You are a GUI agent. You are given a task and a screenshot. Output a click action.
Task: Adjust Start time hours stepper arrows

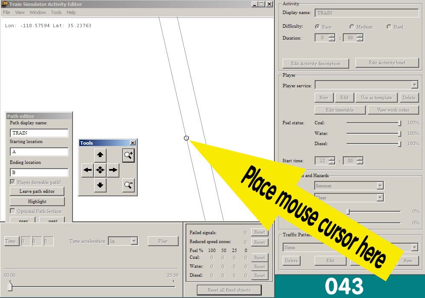click(x=332, y=160)
